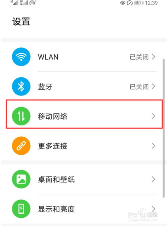The image size is (167, 226).
Task: Tap the Bluetooth icon
Action: [21, 86]
